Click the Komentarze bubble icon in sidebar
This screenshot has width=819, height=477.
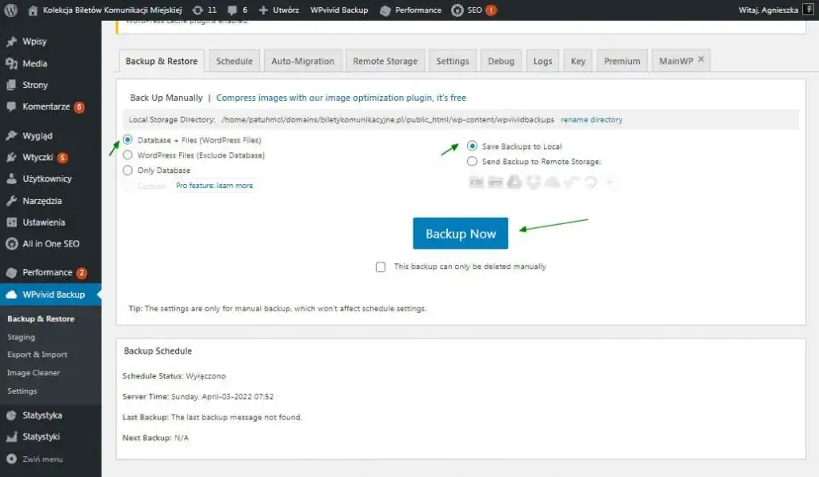pos(11,106)
